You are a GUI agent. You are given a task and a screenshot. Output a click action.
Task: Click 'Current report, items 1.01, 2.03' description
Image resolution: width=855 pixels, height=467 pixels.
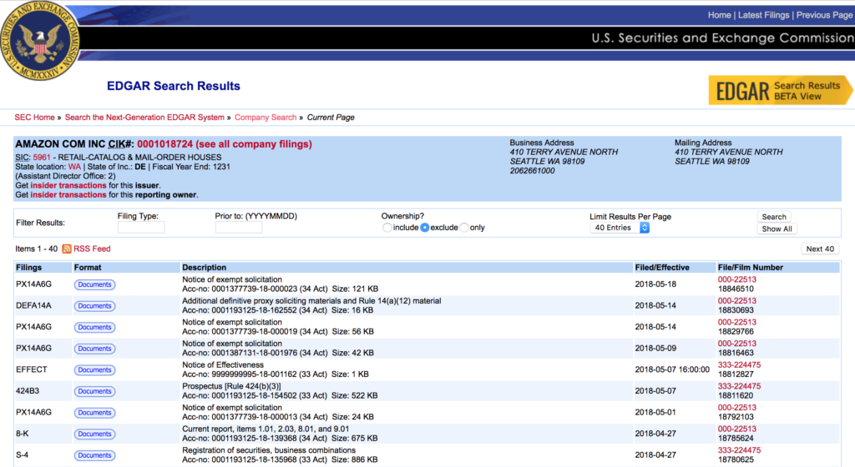coord(266,429)
